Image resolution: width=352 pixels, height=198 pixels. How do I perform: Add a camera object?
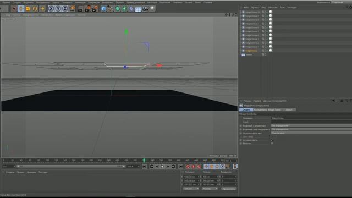pos(145,9)
